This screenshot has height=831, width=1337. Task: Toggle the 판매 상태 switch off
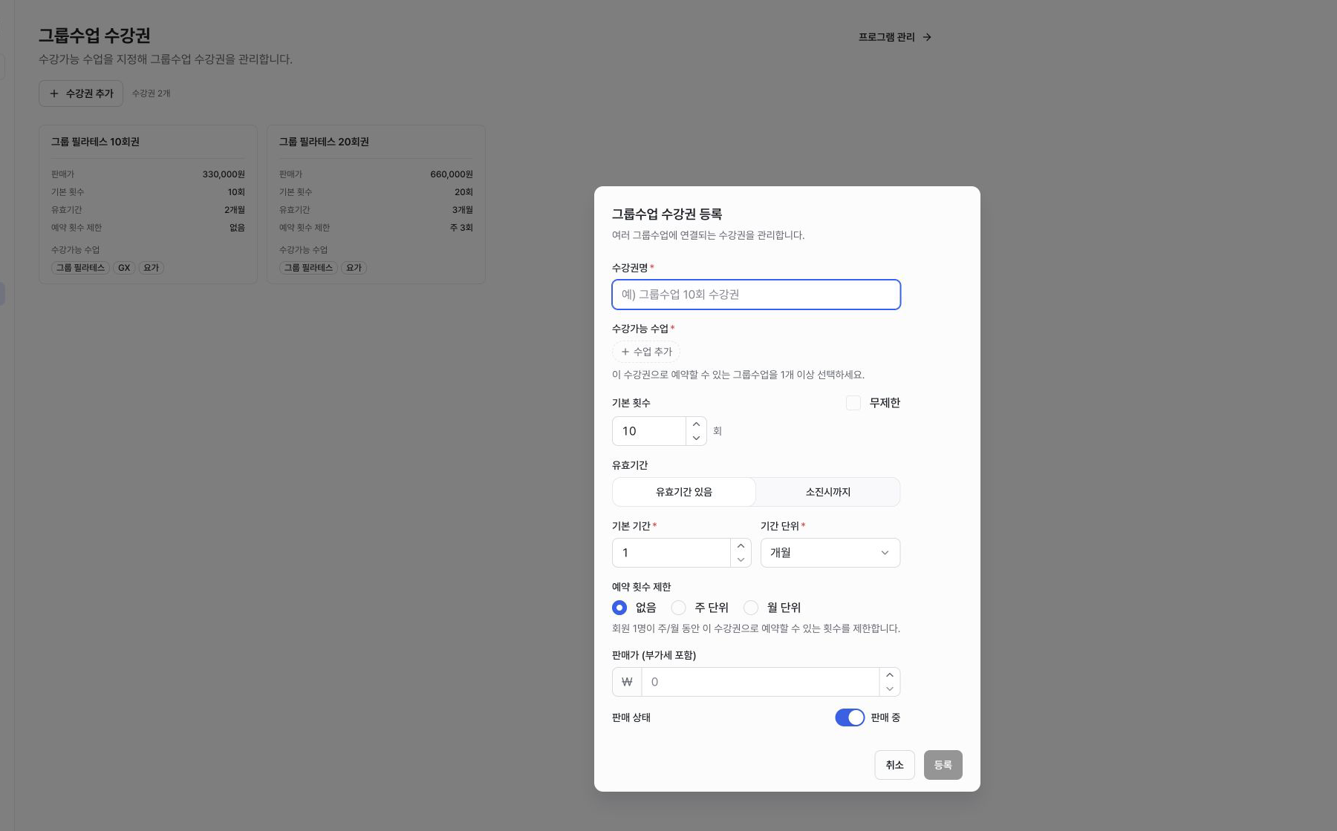(850, 717)
